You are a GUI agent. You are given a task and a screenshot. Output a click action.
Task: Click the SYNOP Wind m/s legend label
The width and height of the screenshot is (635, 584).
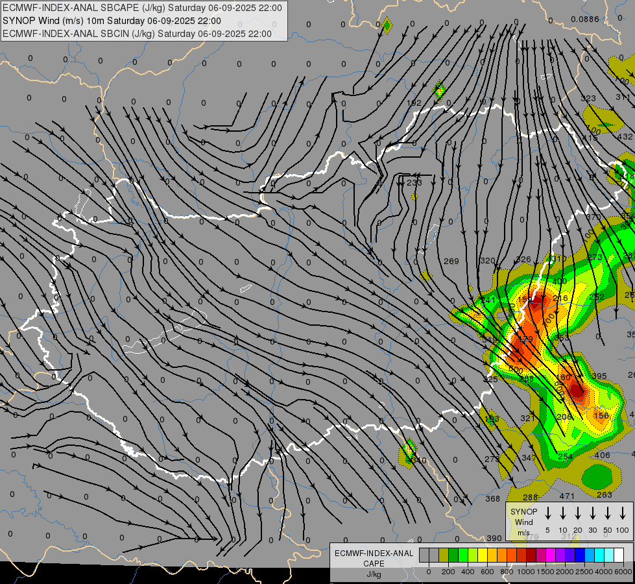pos(523,522)
